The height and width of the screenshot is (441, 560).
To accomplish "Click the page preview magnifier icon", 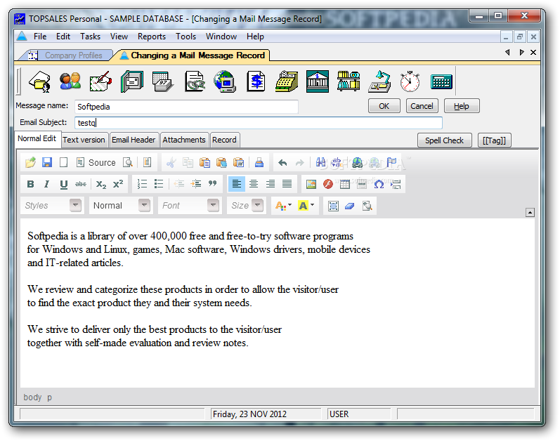I will [127, 162].
